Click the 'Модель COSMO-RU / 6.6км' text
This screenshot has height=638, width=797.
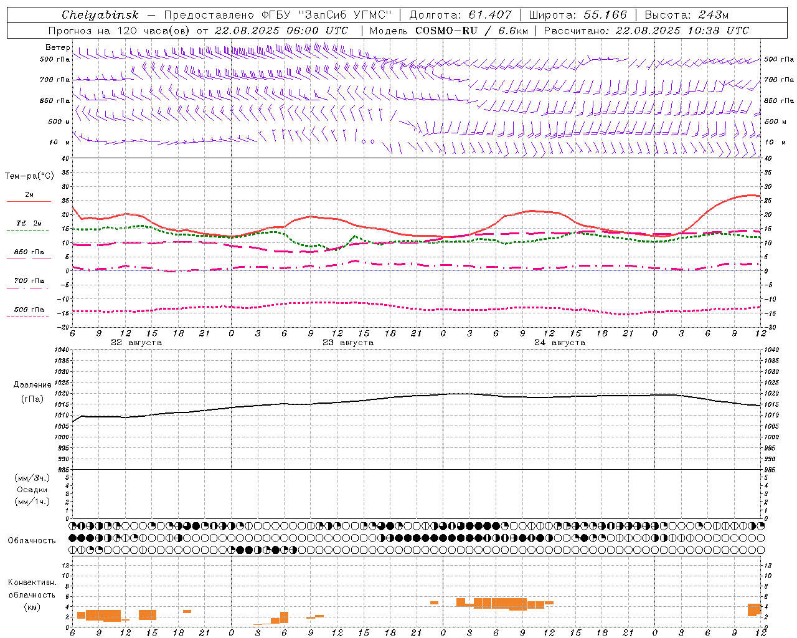449,31
